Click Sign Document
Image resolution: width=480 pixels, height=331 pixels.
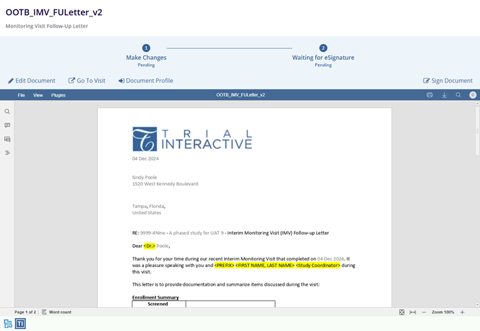[448, 80]
